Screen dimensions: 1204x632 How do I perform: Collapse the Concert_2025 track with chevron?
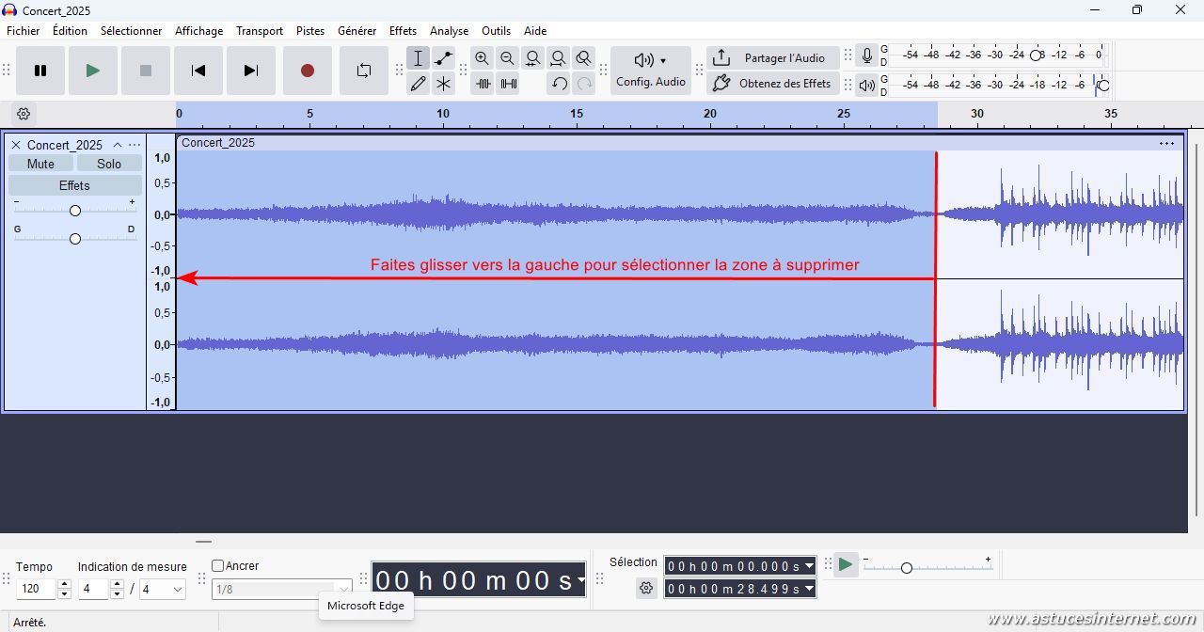tap(118, 145)
